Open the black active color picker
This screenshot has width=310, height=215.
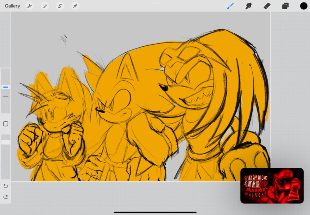304,6
